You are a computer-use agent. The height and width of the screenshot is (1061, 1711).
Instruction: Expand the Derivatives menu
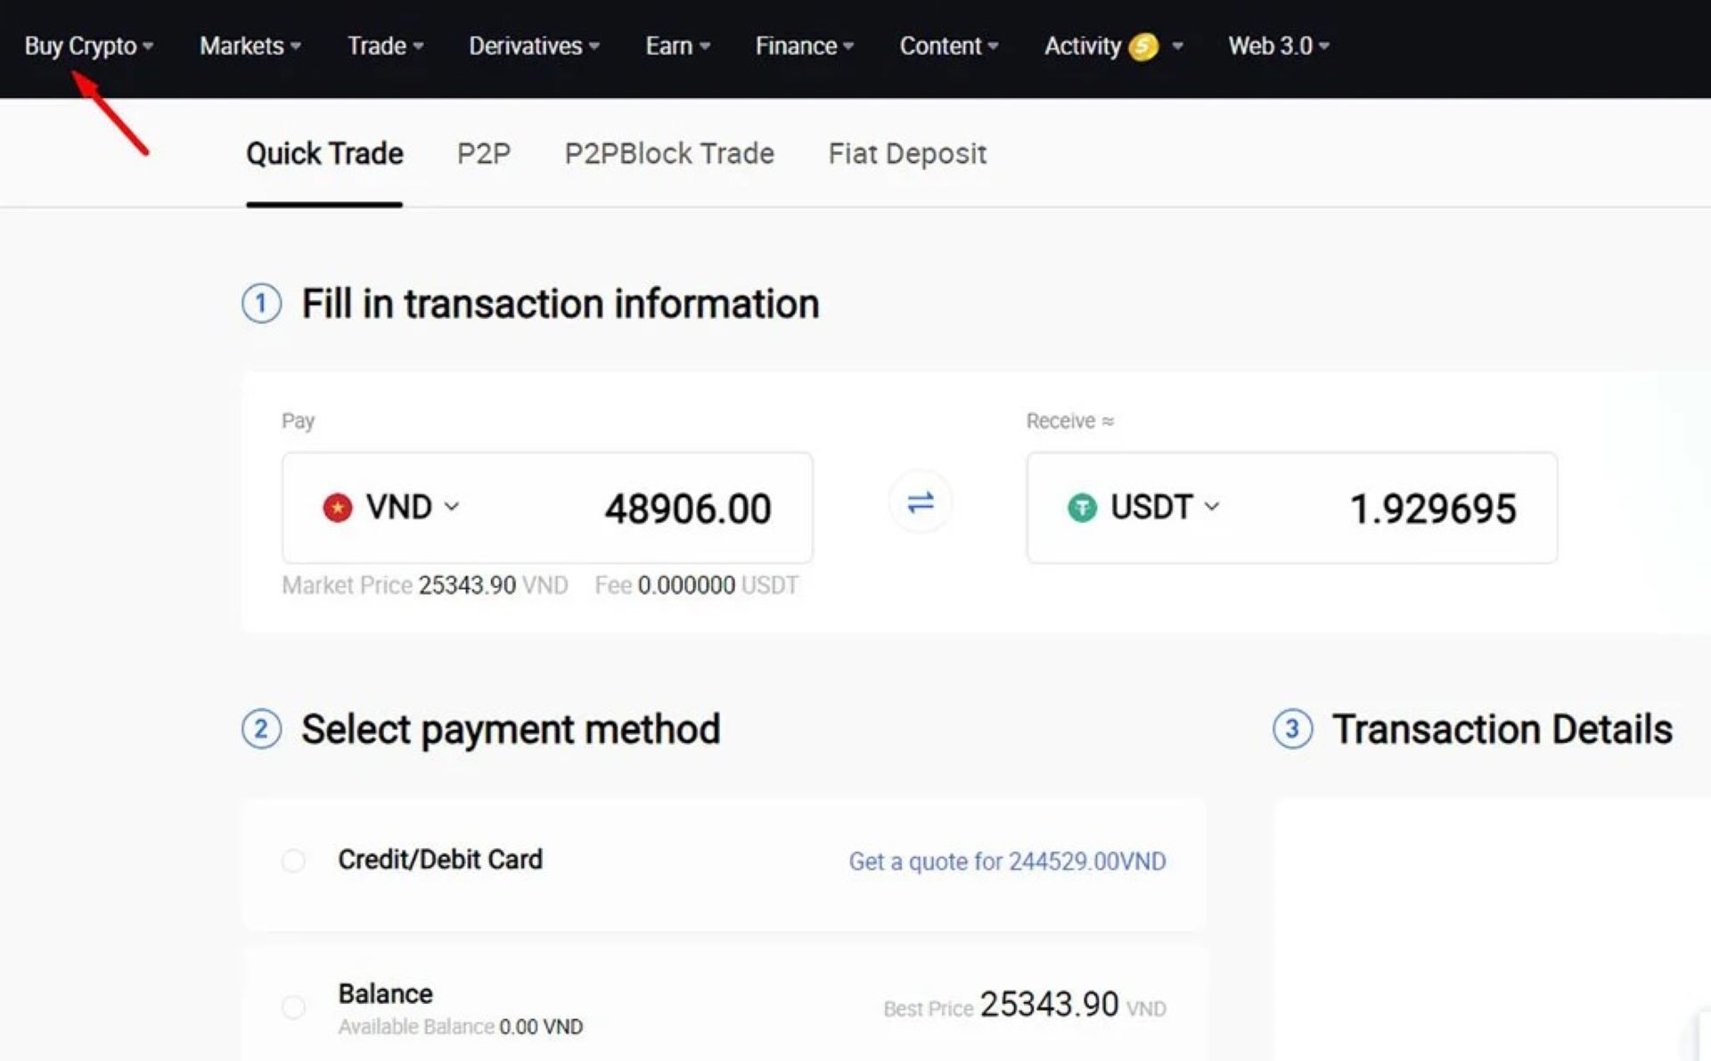534,45
